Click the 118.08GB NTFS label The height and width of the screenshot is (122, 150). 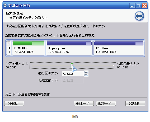pyautogui.click(x=106, y=52)
